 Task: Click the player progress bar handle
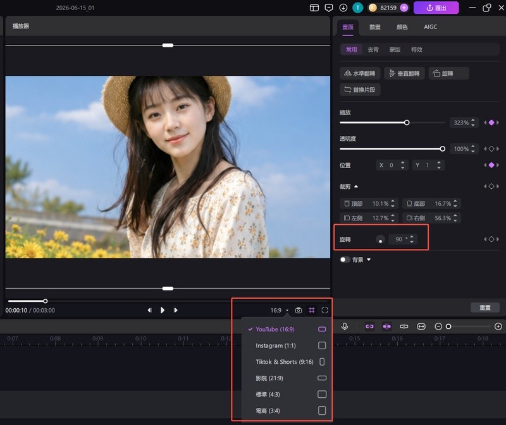45,301
